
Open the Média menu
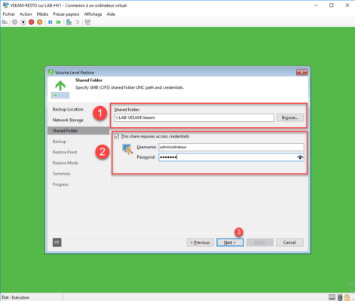coord(42,14)
